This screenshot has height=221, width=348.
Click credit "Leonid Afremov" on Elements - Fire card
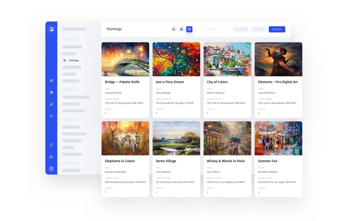(266, 93)
